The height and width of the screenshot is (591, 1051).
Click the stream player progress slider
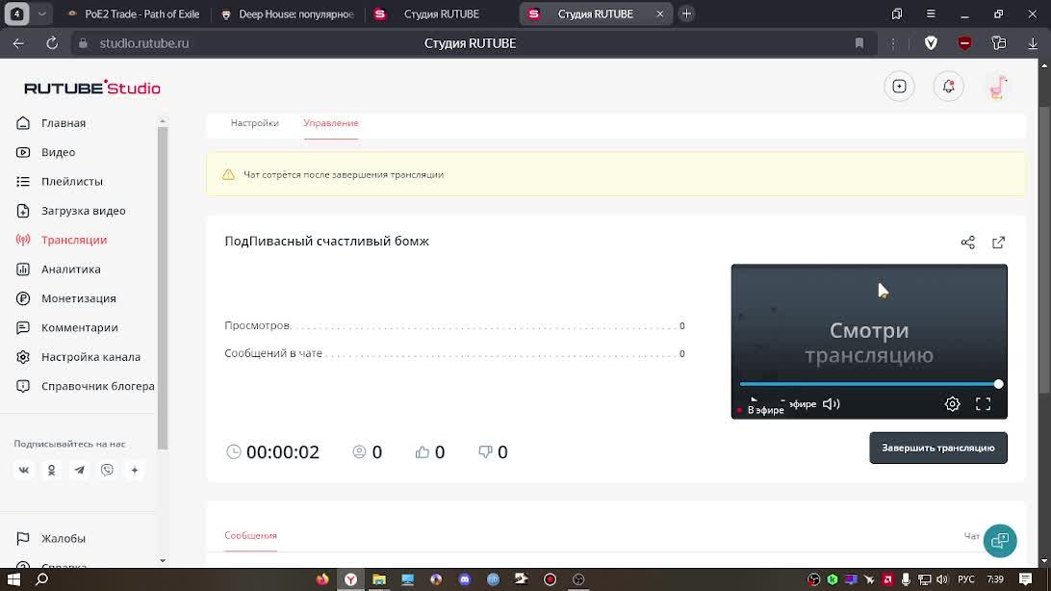[869, 385]
